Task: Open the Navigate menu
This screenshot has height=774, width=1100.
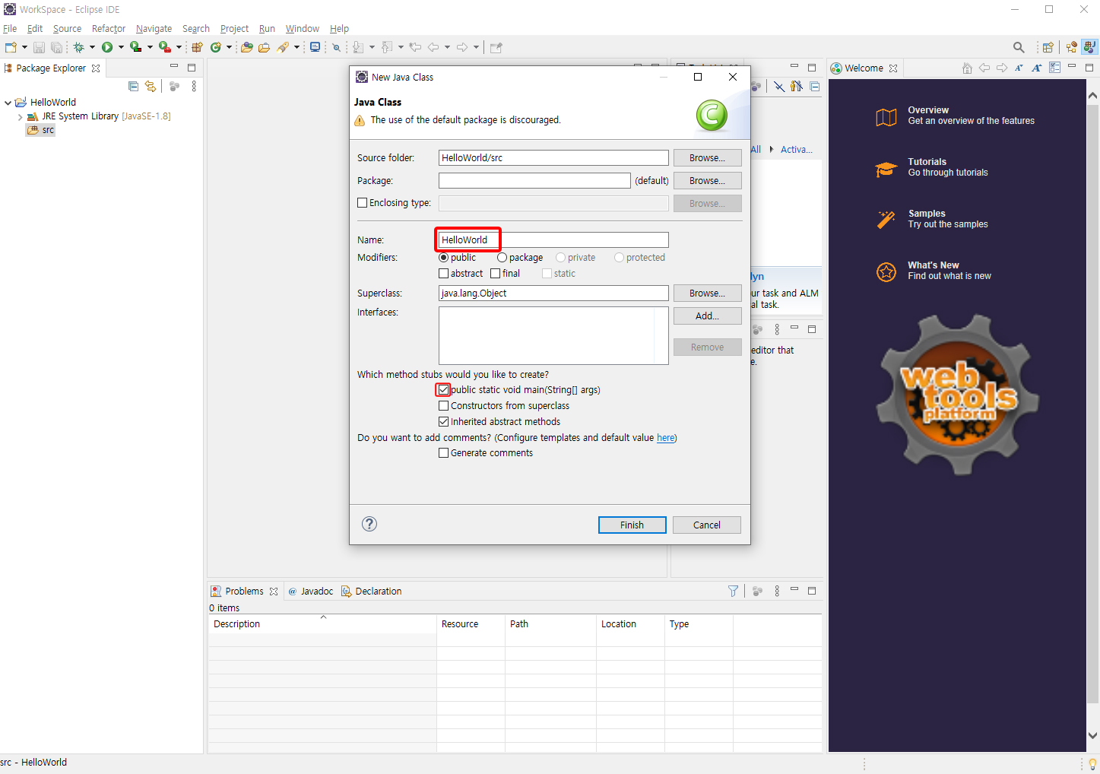Action: 154,29
